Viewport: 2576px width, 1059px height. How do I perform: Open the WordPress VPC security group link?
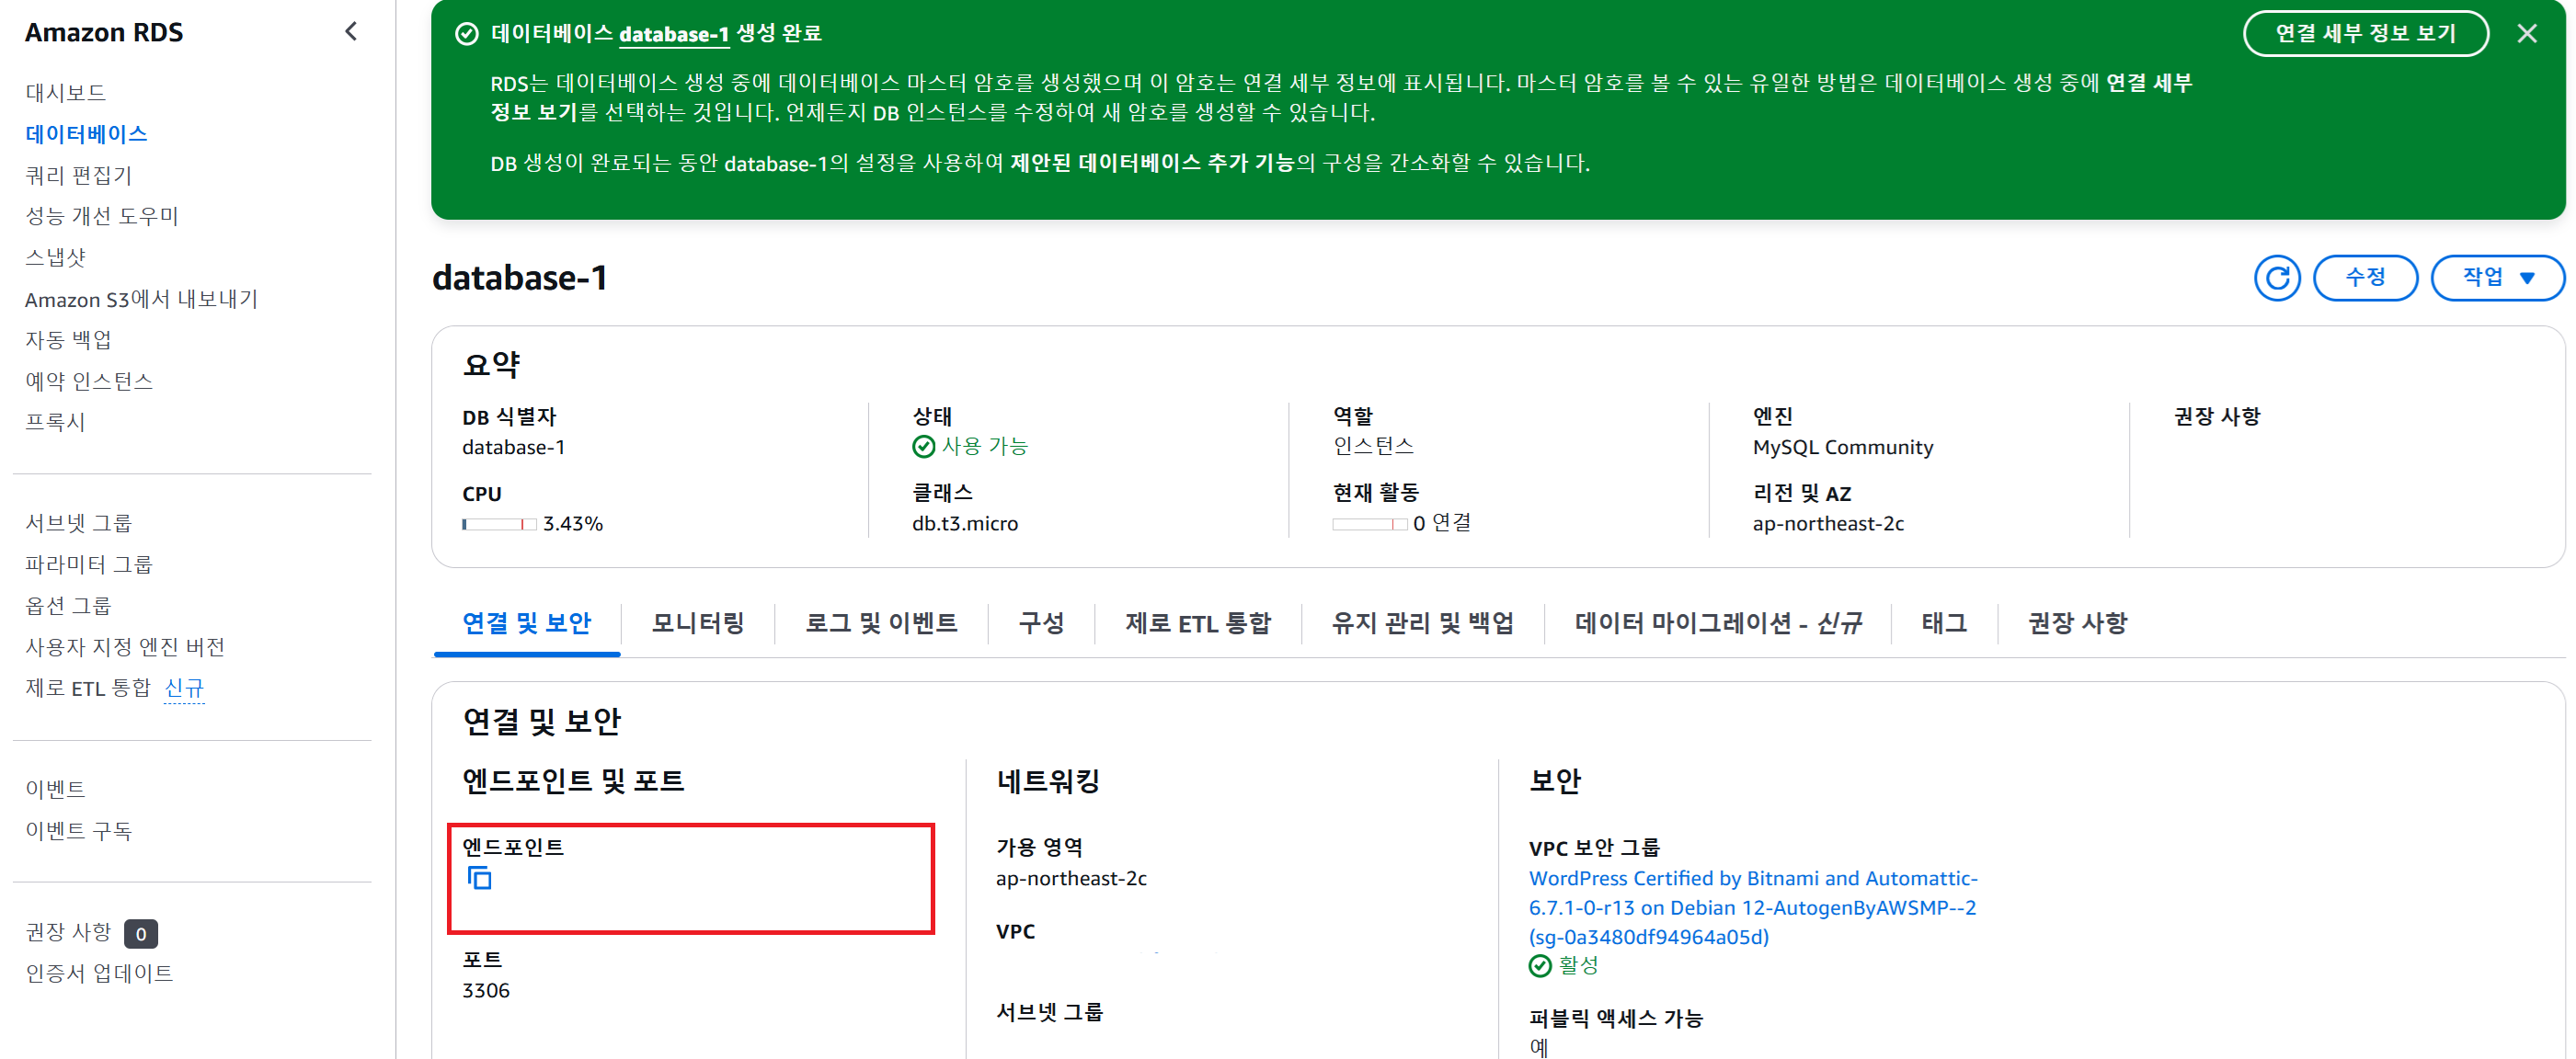coord(1752,907)
